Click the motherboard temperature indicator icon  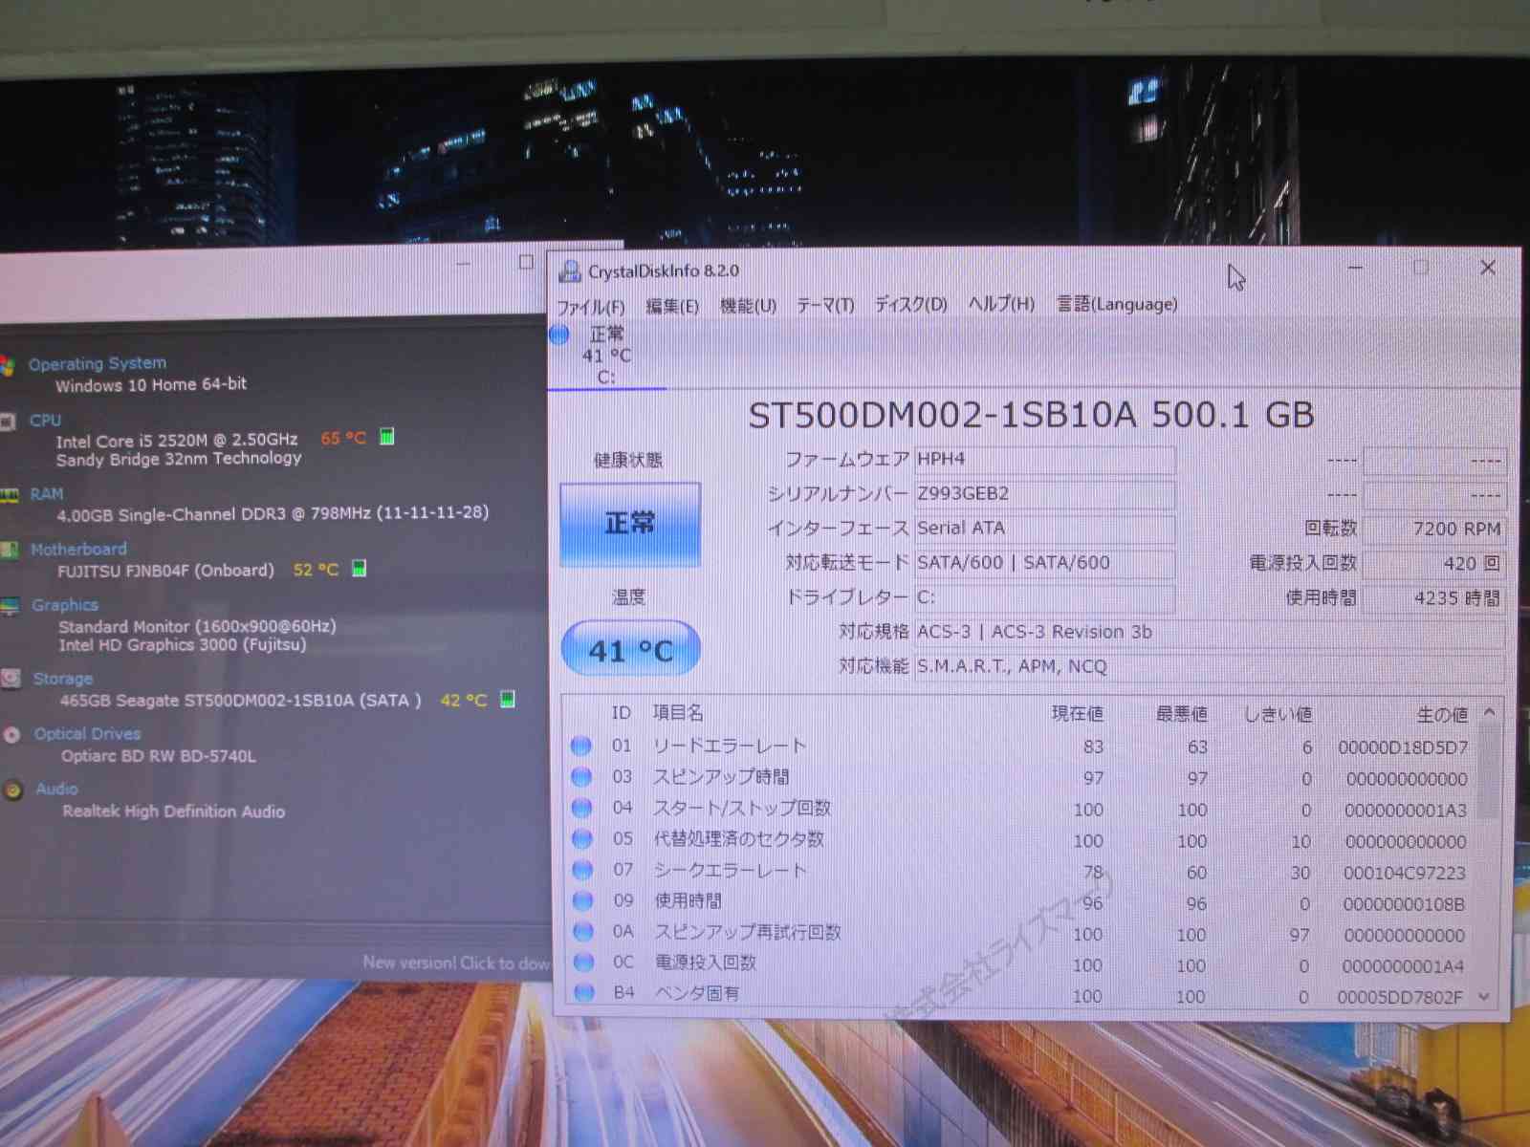click(360, 569)
